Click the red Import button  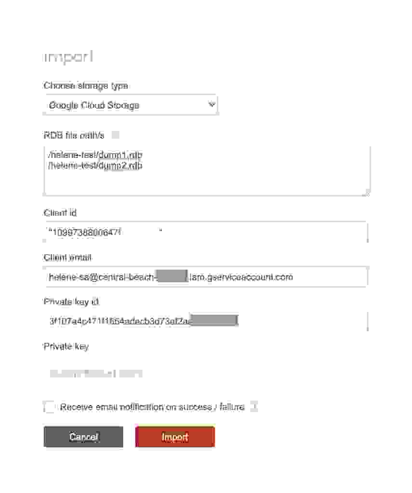tap(175, 437)
